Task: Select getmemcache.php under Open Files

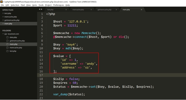Action: point(12,20)
